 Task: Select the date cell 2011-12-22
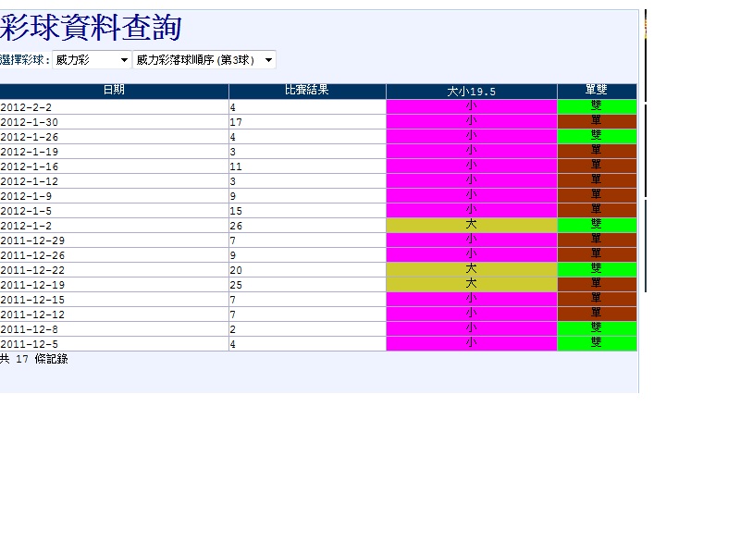[x=114, y=270]
